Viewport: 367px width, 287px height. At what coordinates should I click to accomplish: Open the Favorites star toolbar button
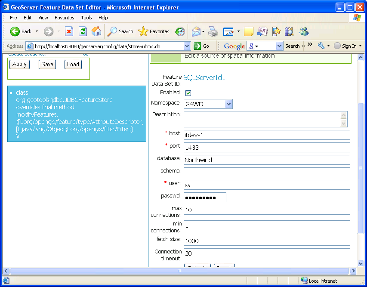(154, 31)
